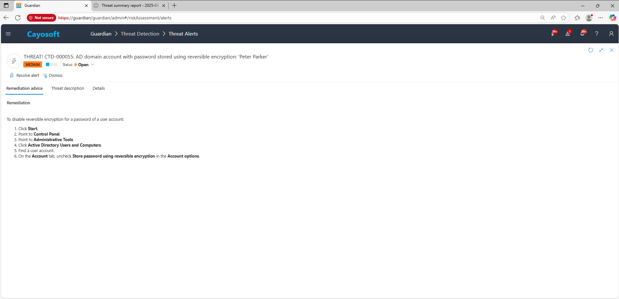The width and height of the screenshot is (619, 299).
Task: Go to Threat Detection breadcrumb
Action: (x=140, y=34)
